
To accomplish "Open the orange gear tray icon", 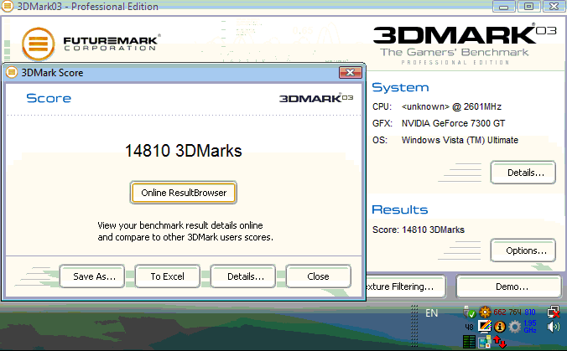I will [x=485, y=312].
